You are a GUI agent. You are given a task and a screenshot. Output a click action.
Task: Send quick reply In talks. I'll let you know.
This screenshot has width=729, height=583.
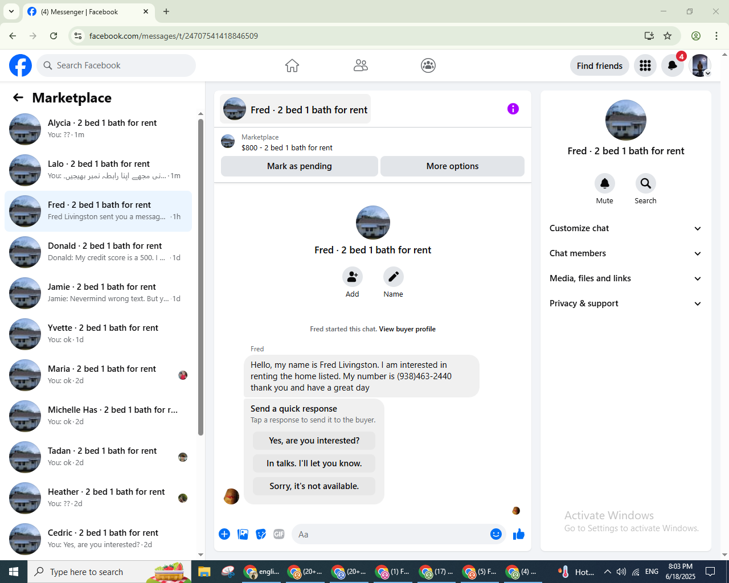[x=314, y=463]
